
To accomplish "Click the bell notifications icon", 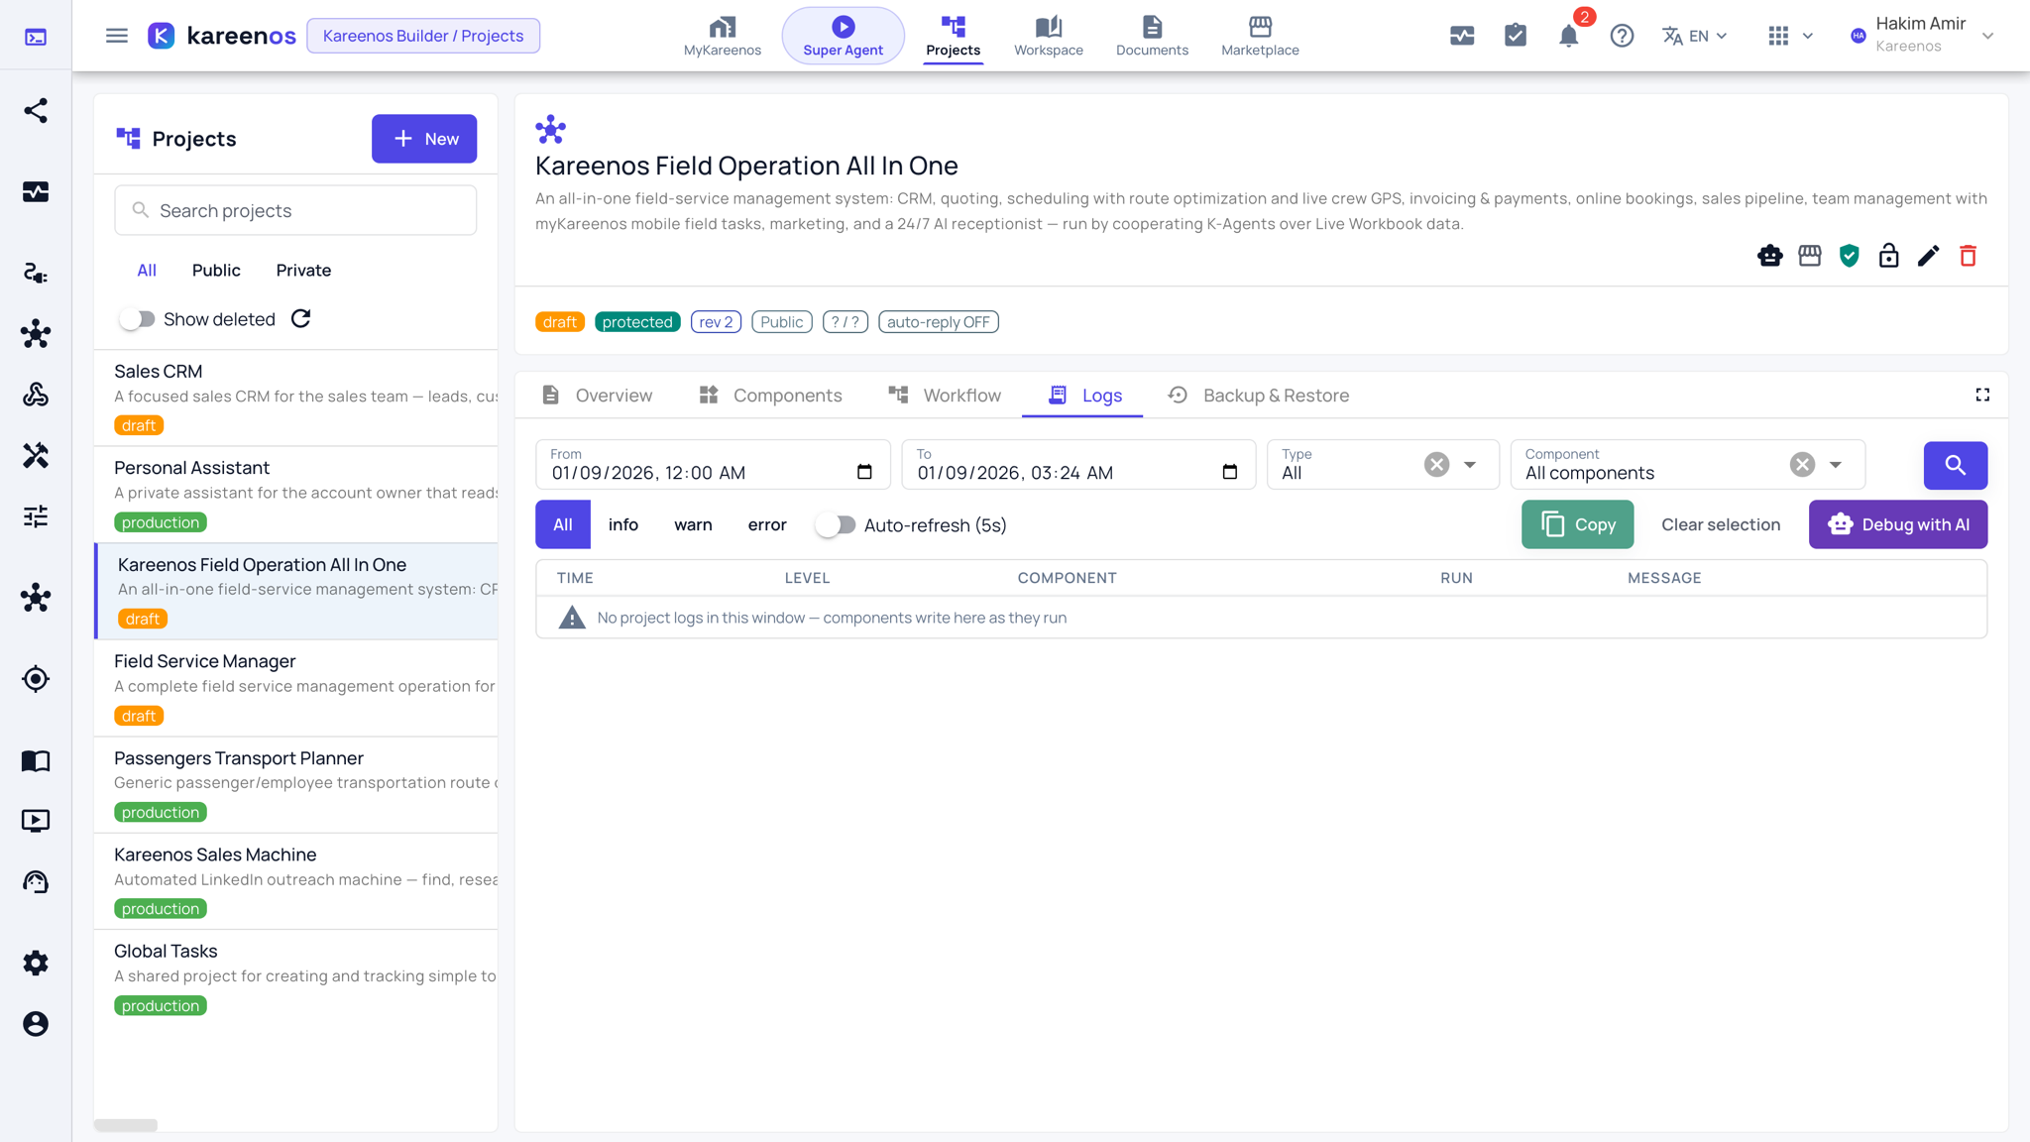I will point(1568,37).
